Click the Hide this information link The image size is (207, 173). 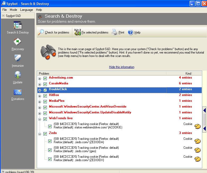coord(121,67)
